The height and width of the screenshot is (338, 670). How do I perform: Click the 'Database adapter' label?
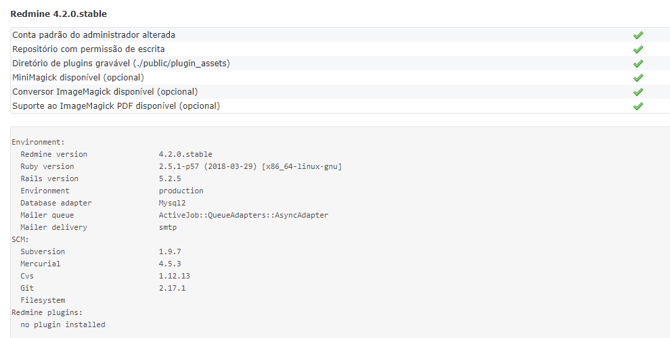(x=56, y=203)
